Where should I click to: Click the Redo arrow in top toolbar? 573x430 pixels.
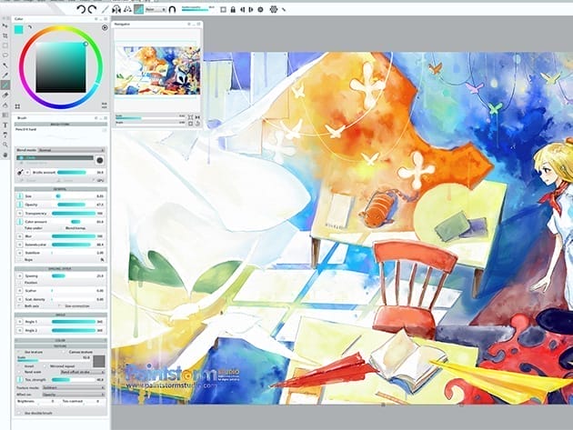[93, 9]
